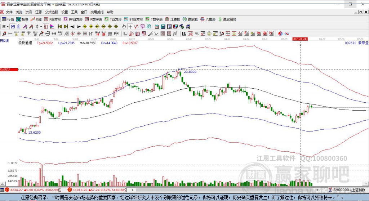369x201 pixels.
Task: Click the Bt=10.5017 value
Action: click(x=130, y=43)
